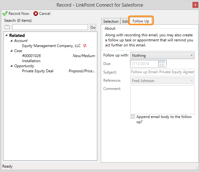This screenshot has height=172, width=200.
Task: Open the calendar picker in Due field
Action: click(161, 64)
